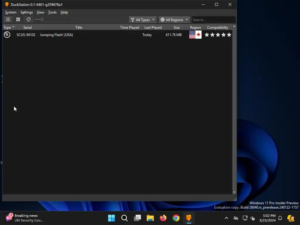Viewport: 300px width, 225px height.
Task: Launch Chrome from the taskbar
Action: pos(176,218)
